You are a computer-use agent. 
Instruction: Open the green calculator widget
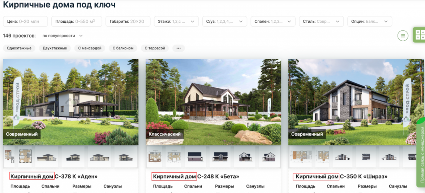pos(420,35)
